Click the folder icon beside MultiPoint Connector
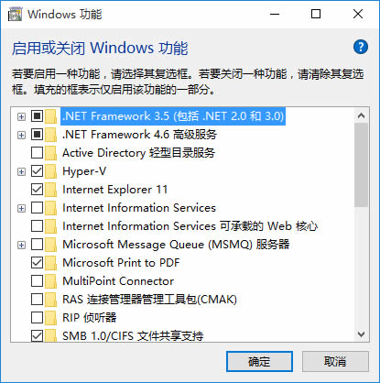 (50, 281)
